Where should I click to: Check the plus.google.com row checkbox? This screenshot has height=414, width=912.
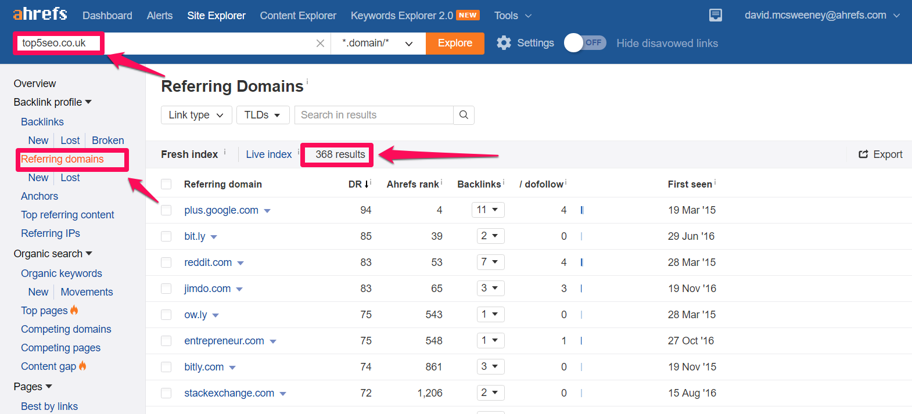coord(166,210)
